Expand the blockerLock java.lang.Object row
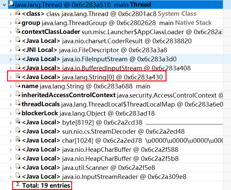 [11, 114]
